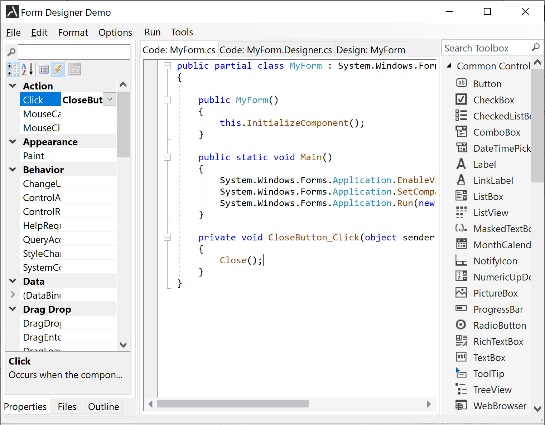This screenshot has width=545, height=425.
Task: Show Properties list in property grid
Action: pos(44,69)
